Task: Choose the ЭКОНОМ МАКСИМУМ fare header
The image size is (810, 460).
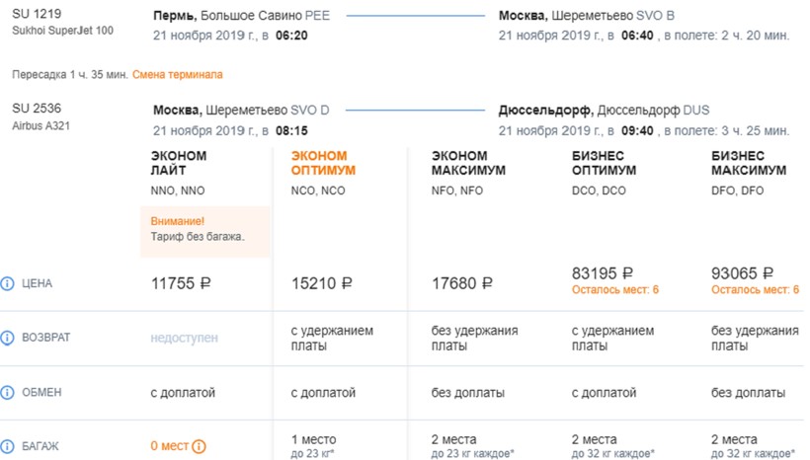Action: click(468, 163)
